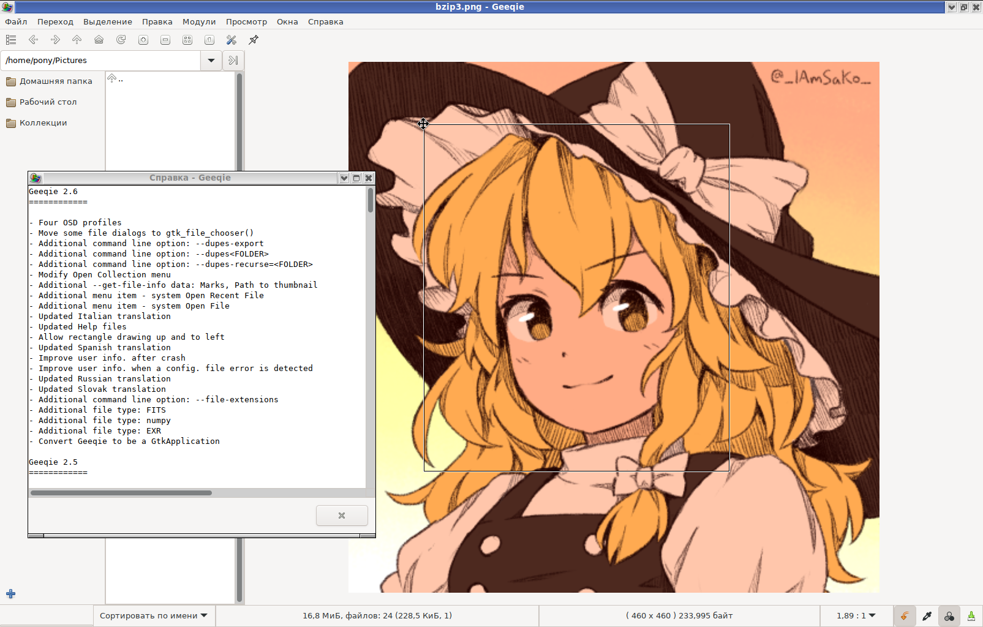Set zoom to 1:1 with toolbar icon
Screen dimensions: 983x627
pyautogui.click(x=209, y=40)
